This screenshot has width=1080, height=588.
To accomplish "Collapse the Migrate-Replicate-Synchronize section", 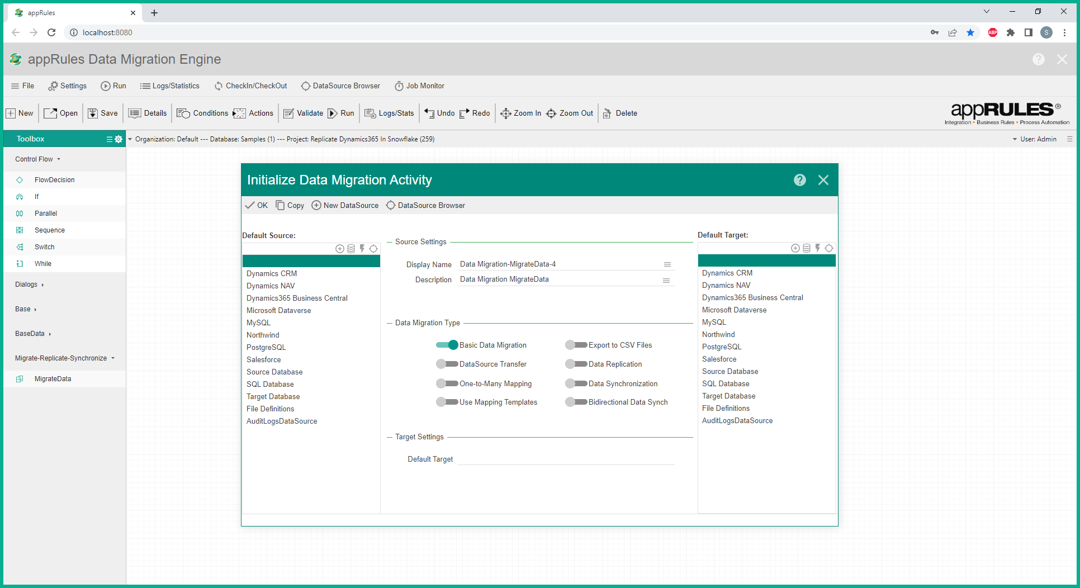I will pos(65,358).
